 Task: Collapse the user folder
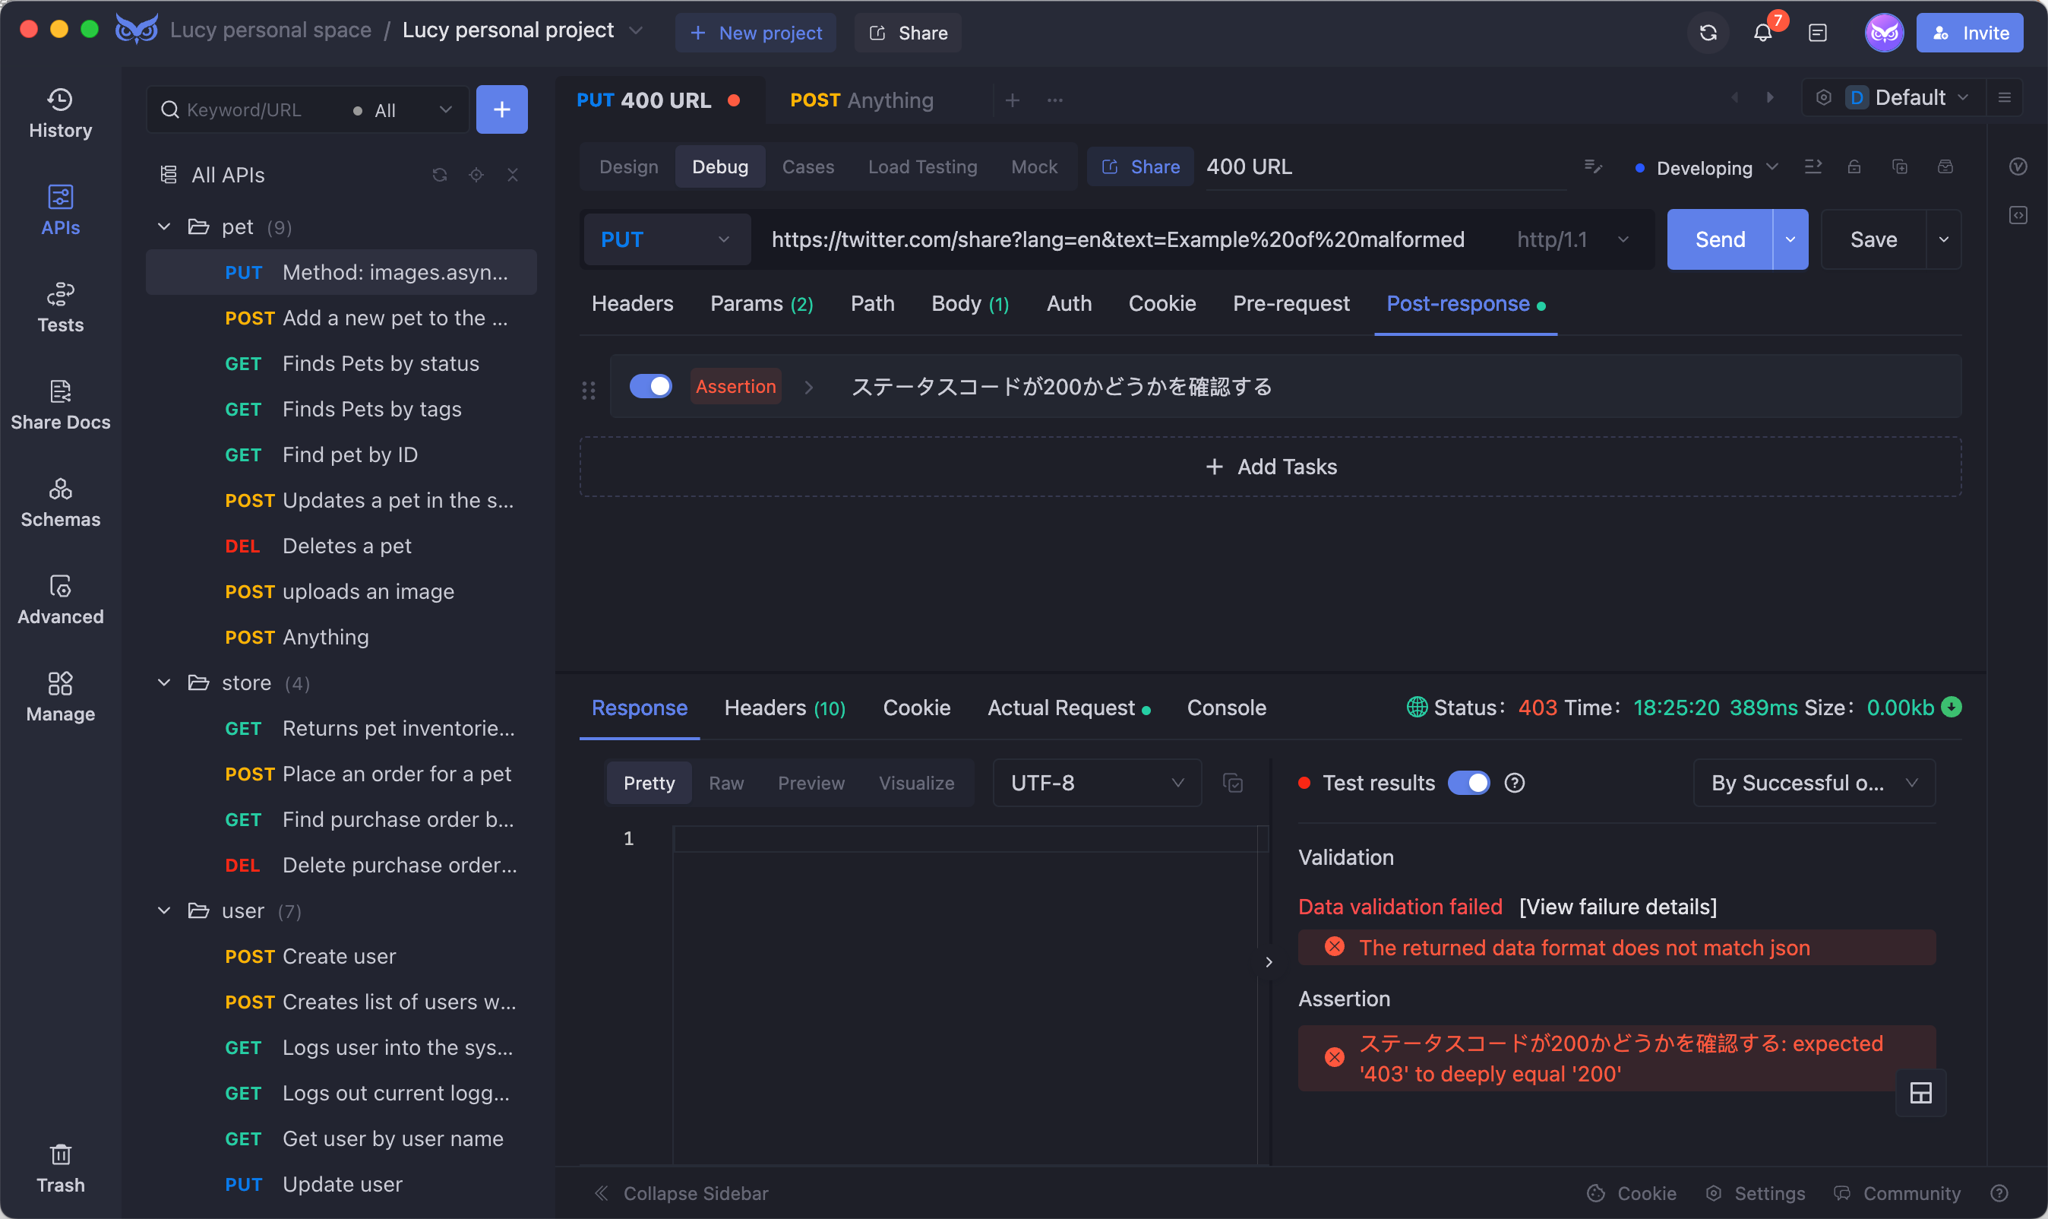pyautogui.click(x=164, y=911)
